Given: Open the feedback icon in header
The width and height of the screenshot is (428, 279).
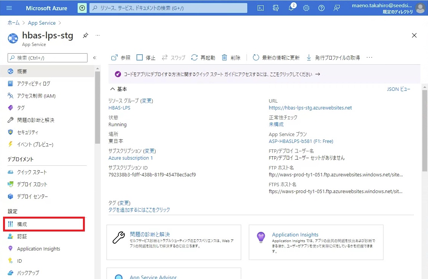Looking at the screenshot, I should tap(337, 8).
